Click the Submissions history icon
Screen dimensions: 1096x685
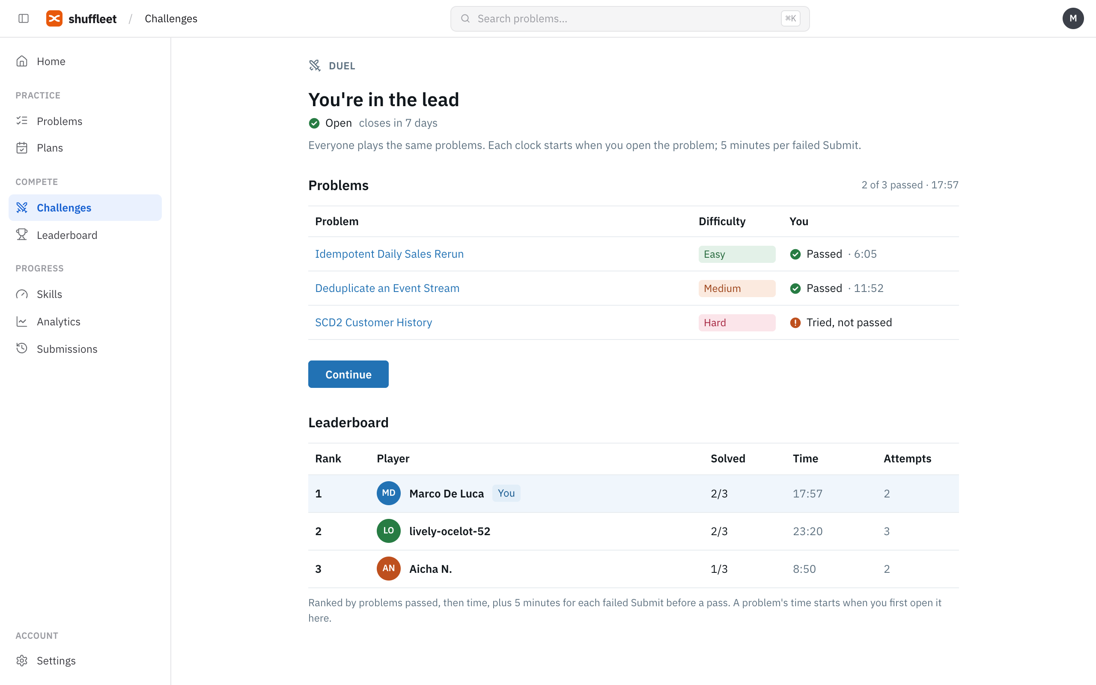[x=22, y=348]
